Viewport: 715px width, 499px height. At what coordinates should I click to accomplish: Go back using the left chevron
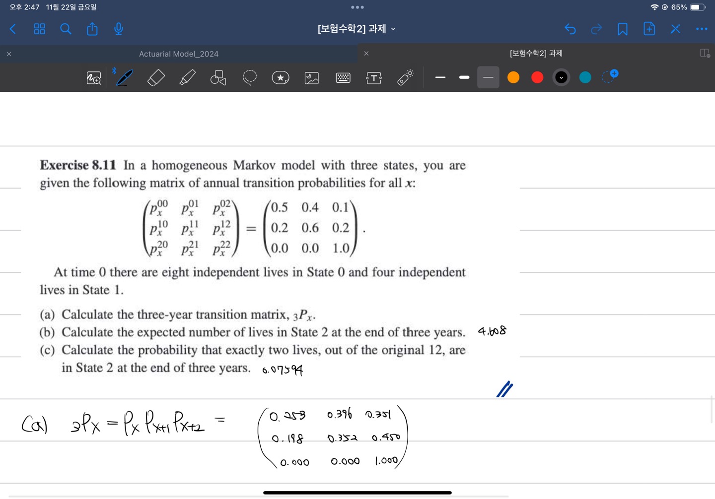pos(13,29)
